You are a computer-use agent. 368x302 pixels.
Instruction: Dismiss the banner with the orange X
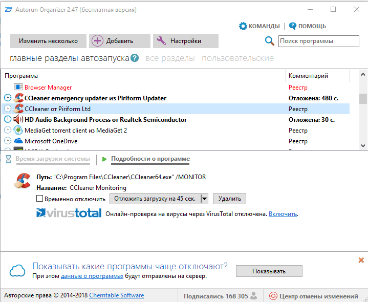361,260
